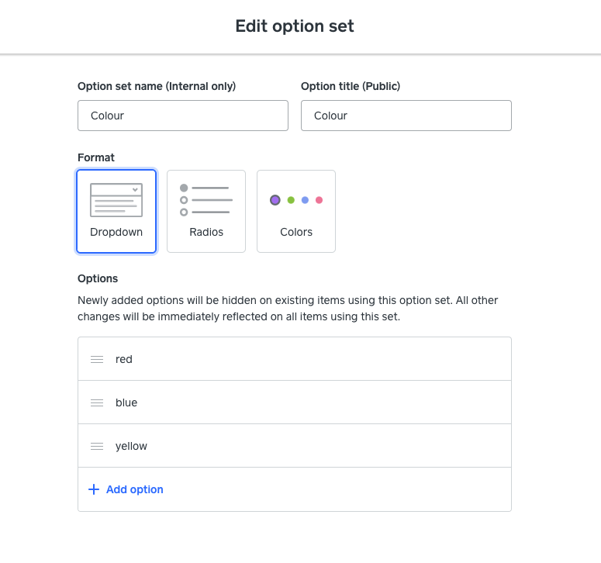
Task: Click the Add option link
Action: (x=134, y=489)
